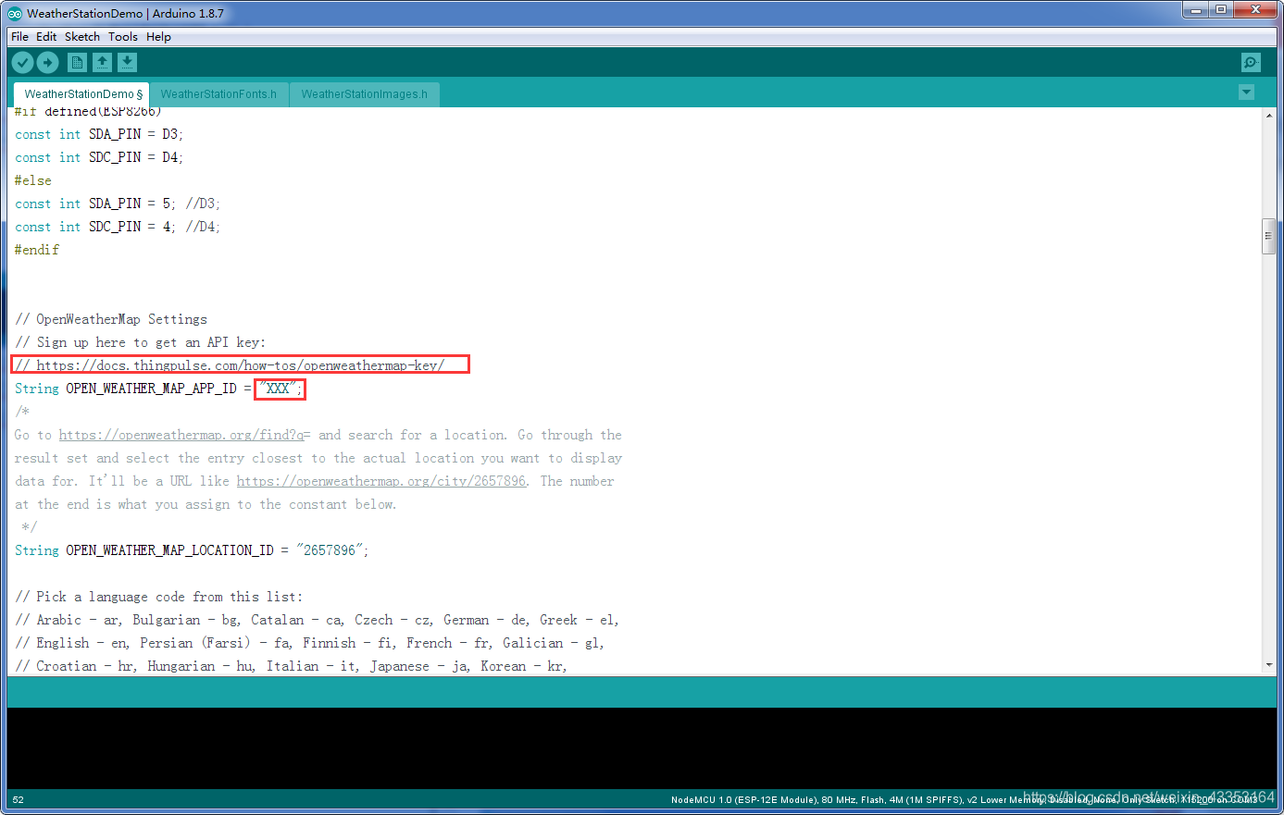Click the Upload arrow icon
This screenshot has width=1284, height=815.
pos(47,62)
